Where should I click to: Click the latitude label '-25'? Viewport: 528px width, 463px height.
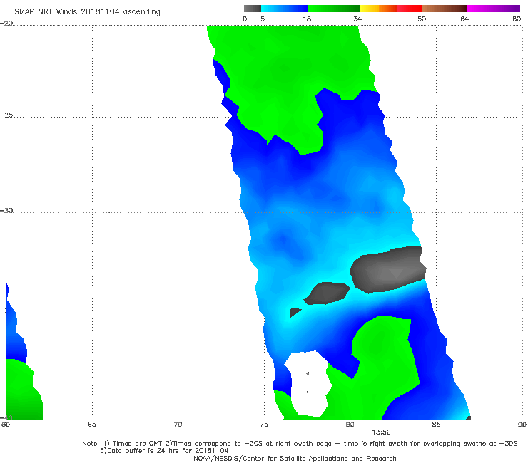(x=6, y=115)
